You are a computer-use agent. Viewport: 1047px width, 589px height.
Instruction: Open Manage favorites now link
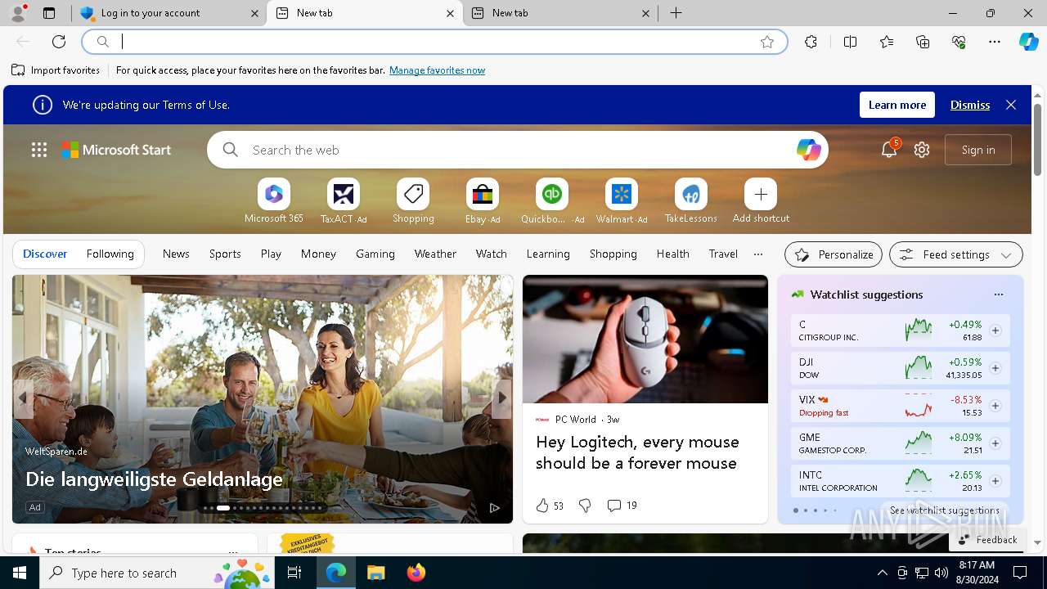point(437,70)
